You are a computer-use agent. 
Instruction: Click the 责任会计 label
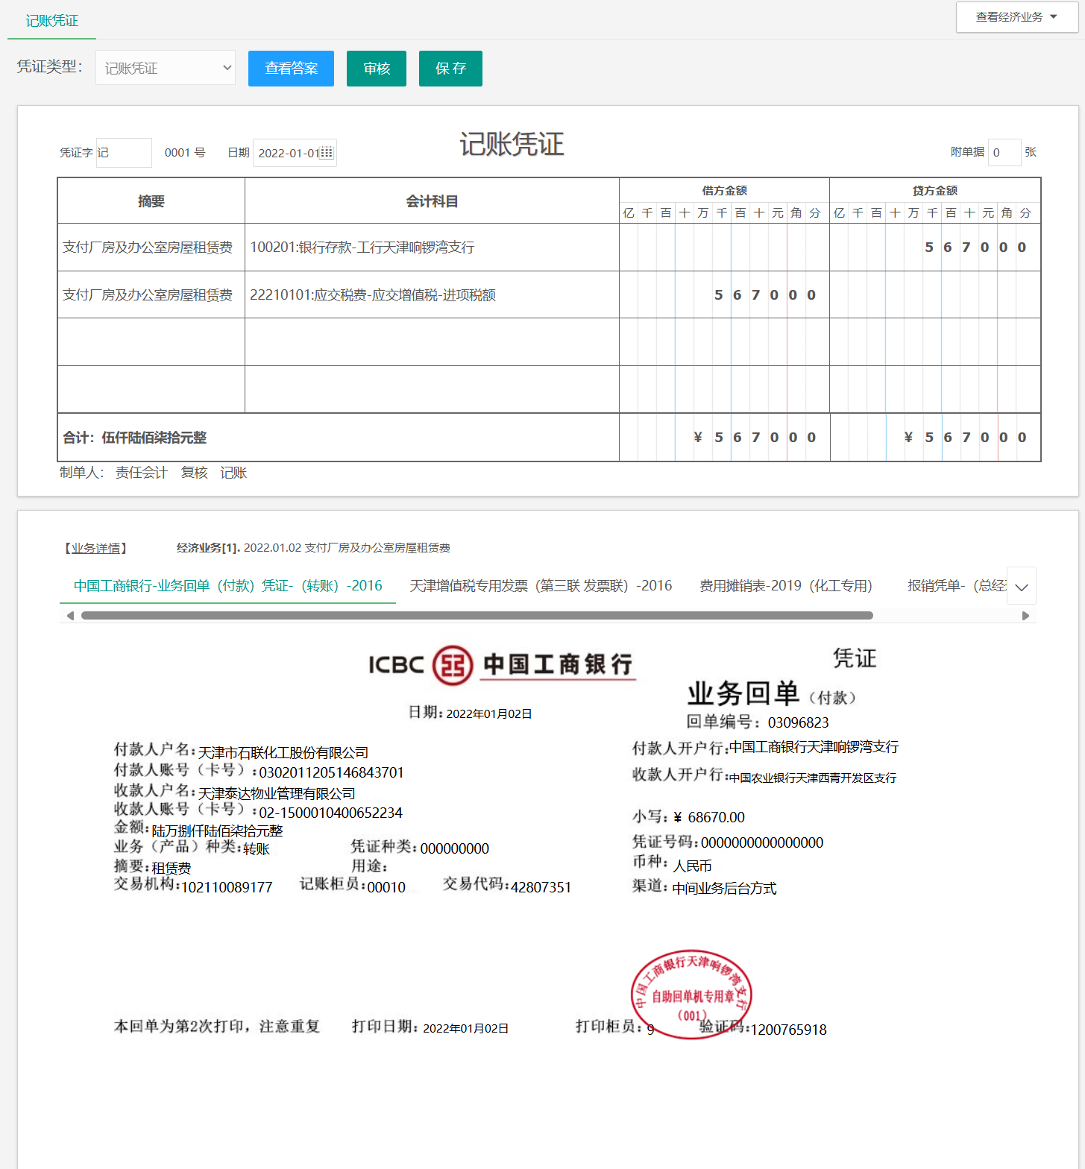(141, 473)
